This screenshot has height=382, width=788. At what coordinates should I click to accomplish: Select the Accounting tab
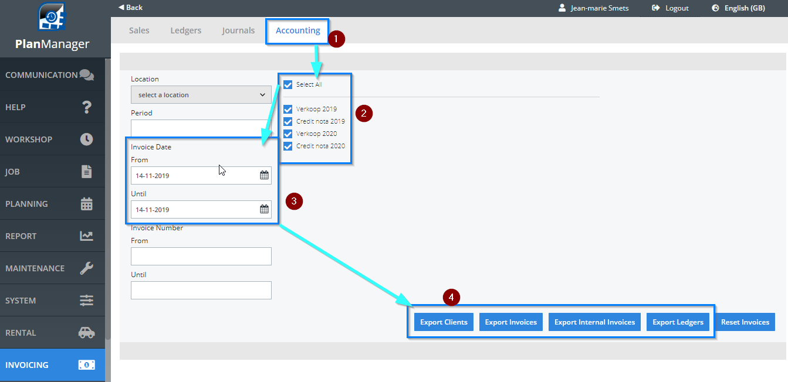[x=298, y=30]
